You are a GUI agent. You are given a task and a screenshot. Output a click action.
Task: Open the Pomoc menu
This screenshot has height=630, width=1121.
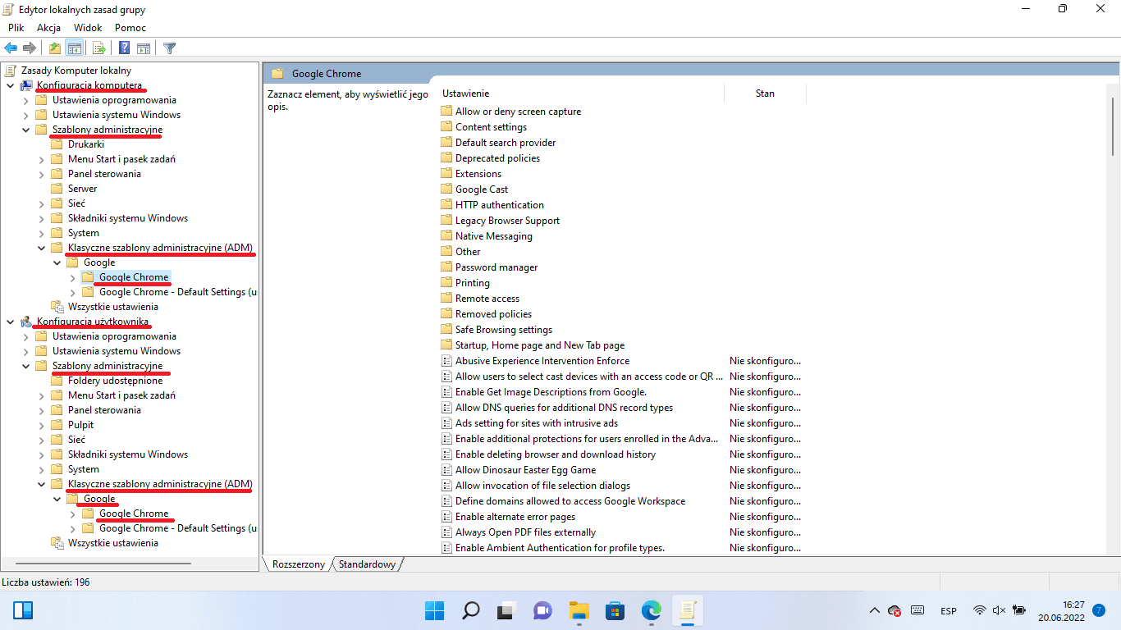(x=130, y=28)
